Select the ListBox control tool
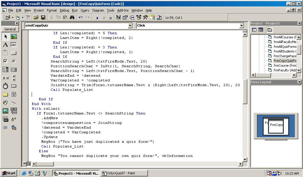Image resolution: width=303 pixels, height=177 pixels. click(14, 70)
